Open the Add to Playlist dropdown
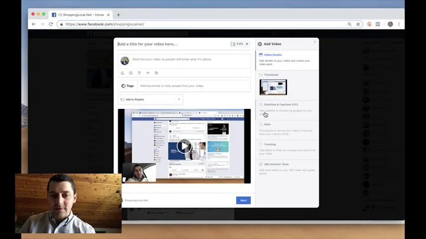 tap(150, 99)
